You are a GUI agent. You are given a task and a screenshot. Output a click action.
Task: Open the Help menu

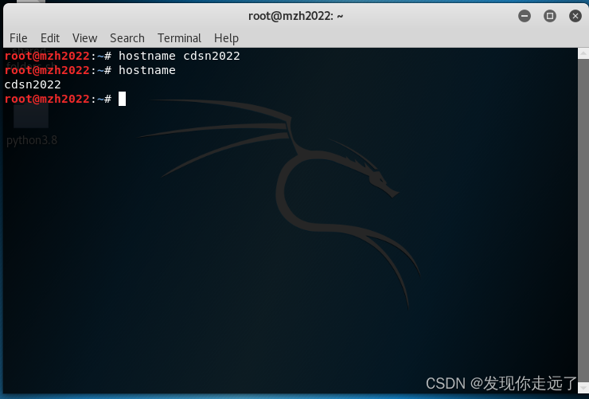click(226, 38)
